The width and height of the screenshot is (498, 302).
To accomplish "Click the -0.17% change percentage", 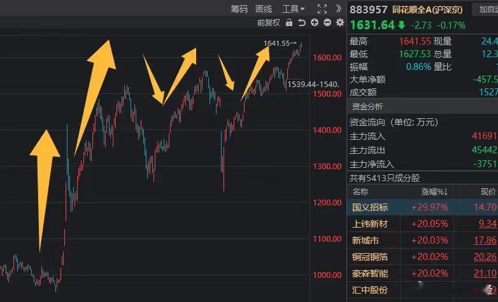I will point(452,25).
